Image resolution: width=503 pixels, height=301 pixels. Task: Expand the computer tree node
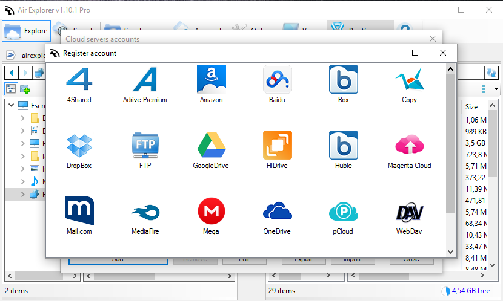[23, 143]
